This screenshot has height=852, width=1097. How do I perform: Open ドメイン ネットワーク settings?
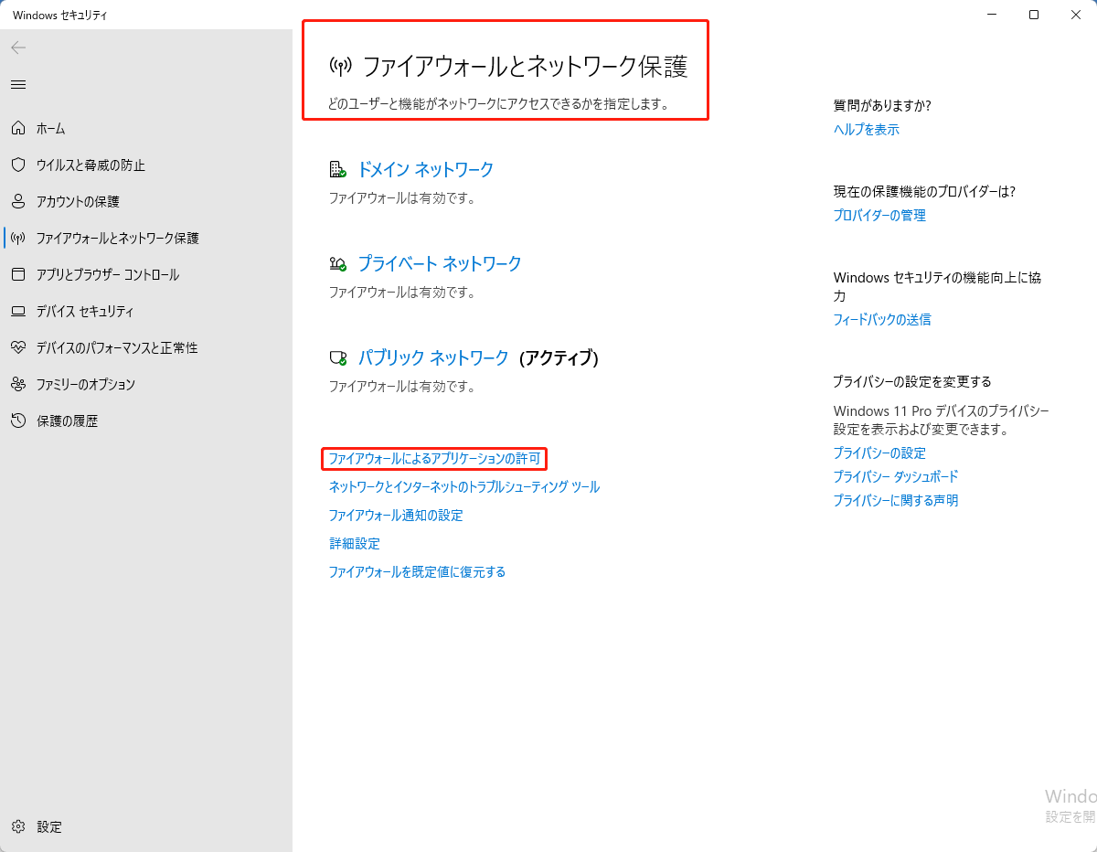pyautogui.click(x=425, y=169)
